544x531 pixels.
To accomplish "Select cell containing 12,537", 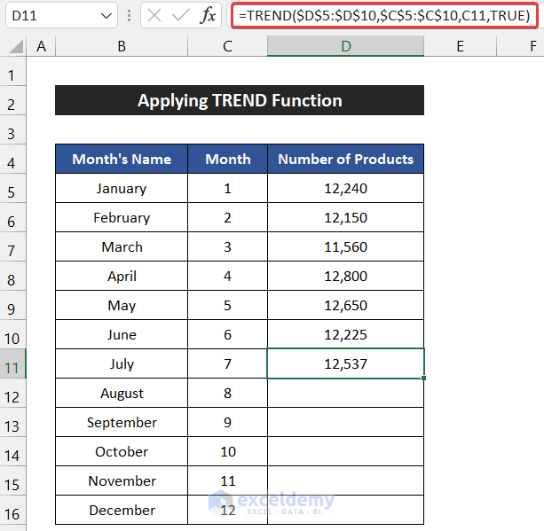I will pos(345,363).
